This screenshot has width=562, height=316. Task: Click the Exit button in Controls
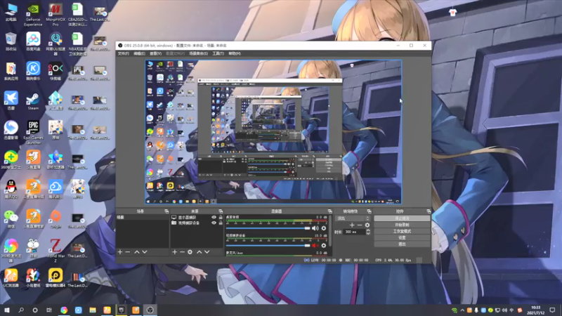pos(402,244)
